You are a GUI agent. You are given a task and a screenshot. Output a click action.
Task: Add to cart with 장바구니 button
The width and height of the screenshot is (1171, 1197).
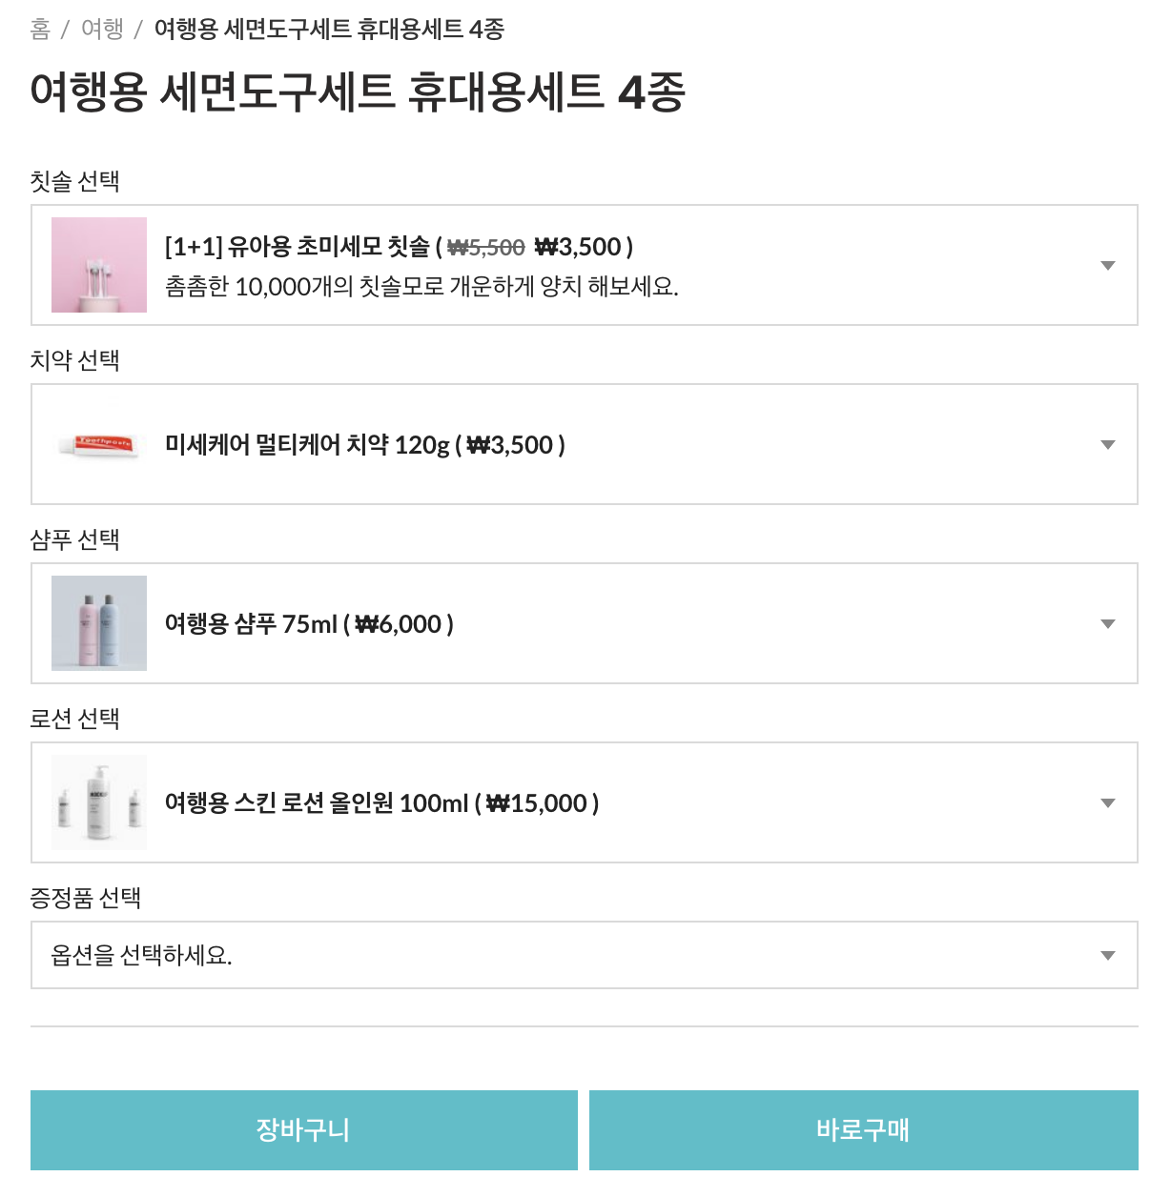[x=303, y=1129]
